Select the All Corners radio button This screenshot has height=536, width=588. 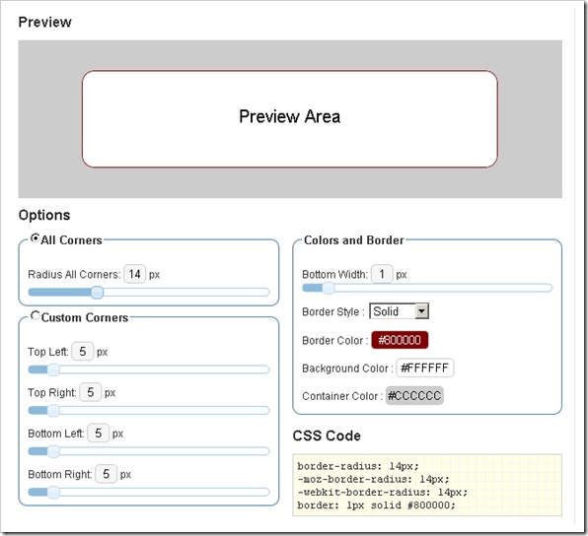36,238
